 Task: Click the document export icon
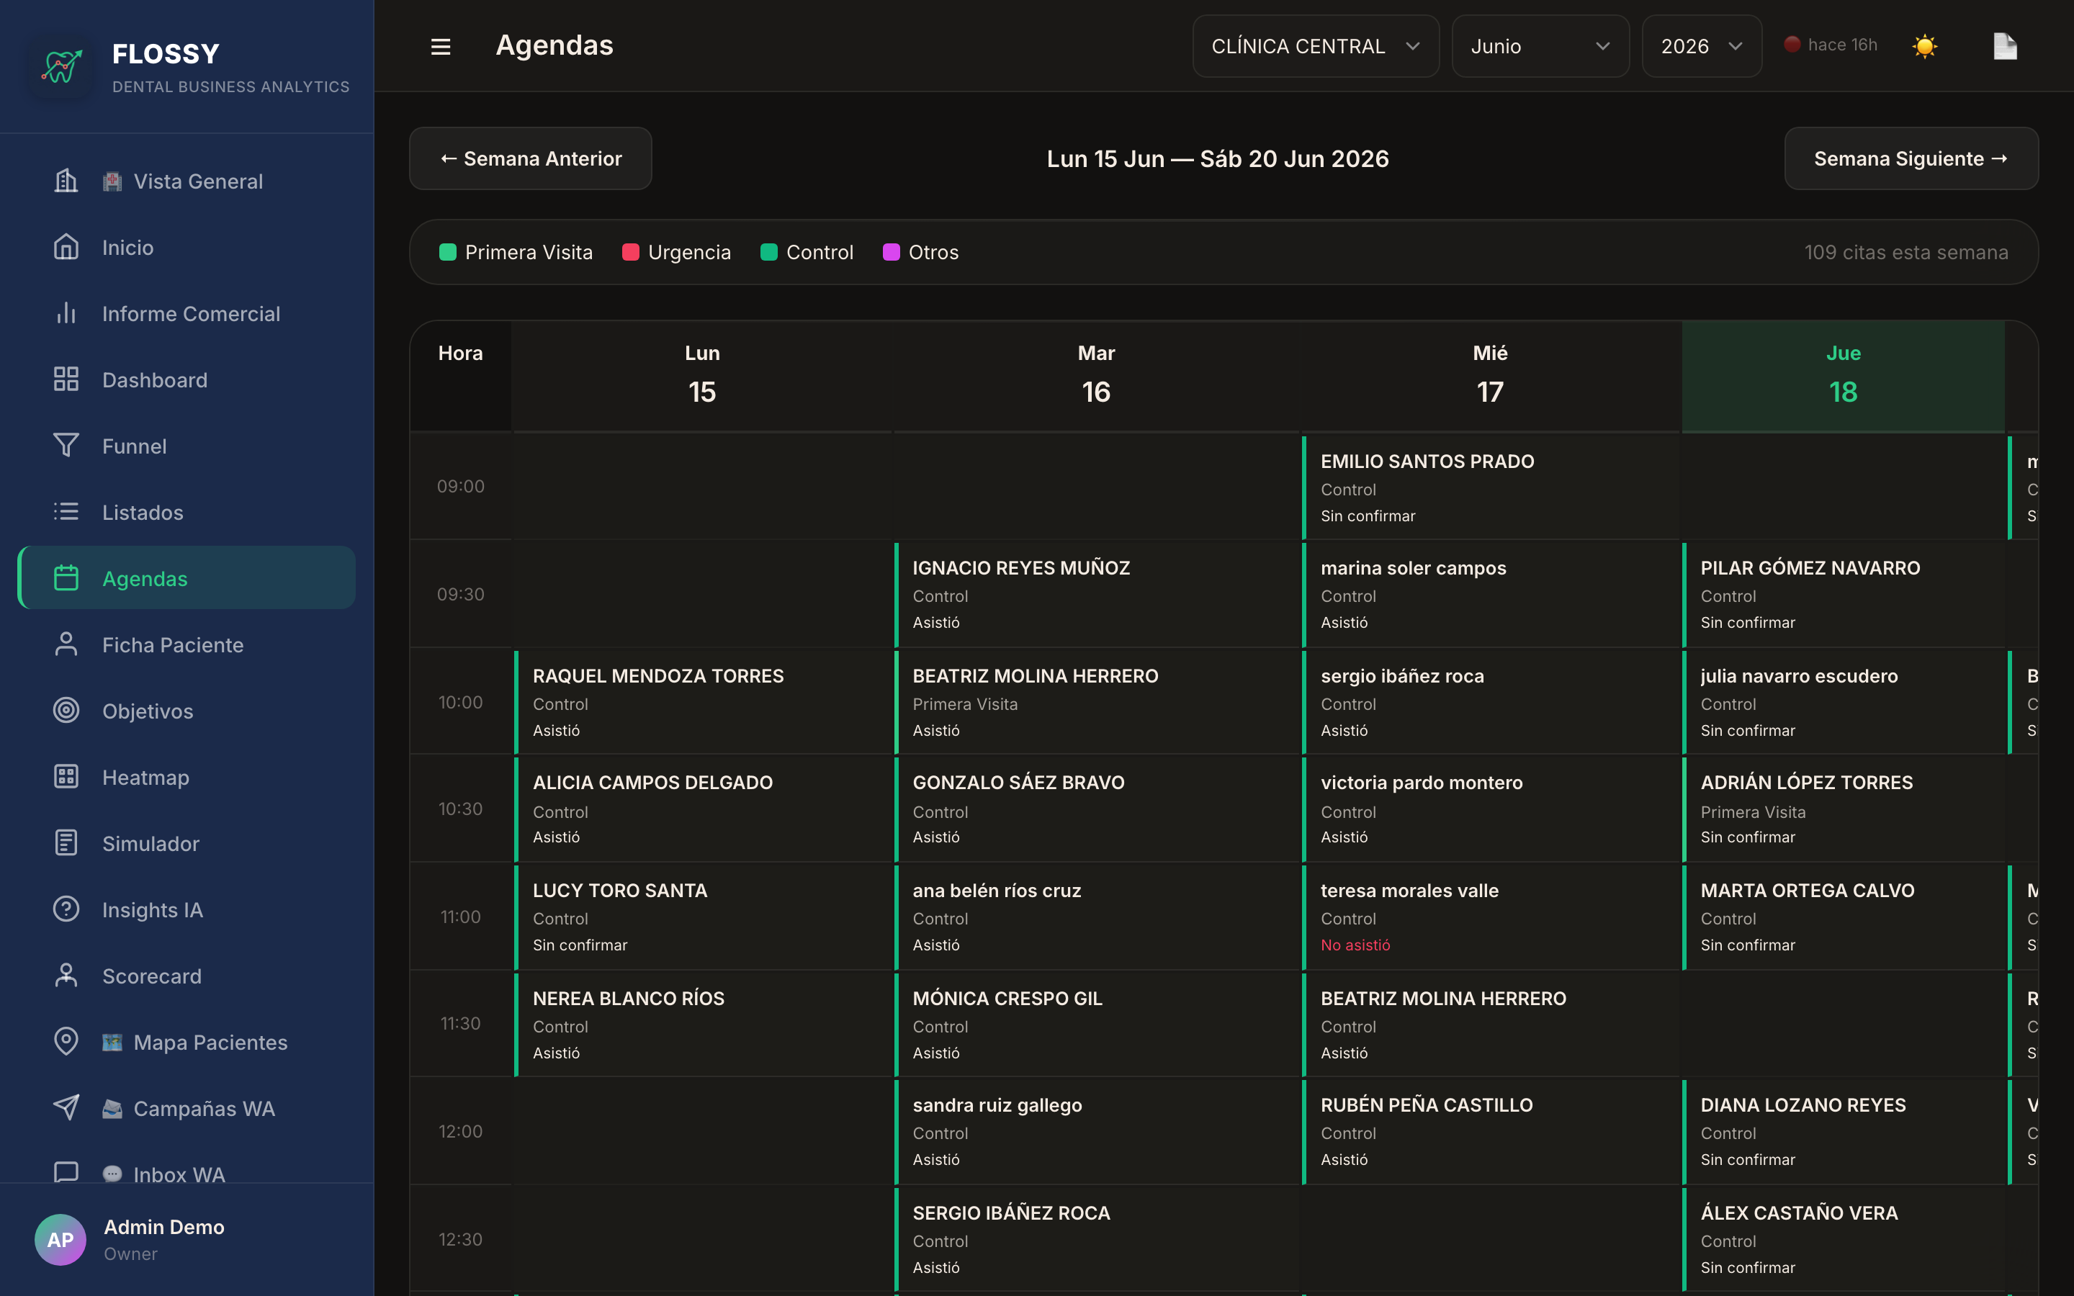coord(2005,46)
